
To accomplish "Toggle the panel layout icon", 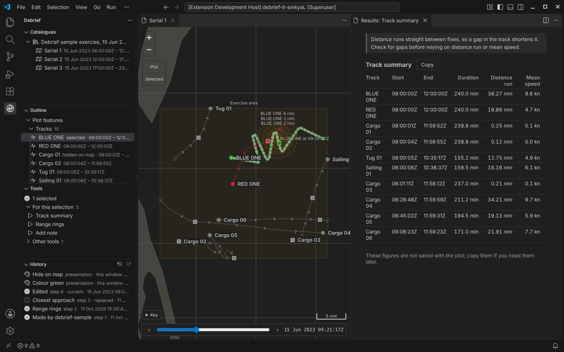I will click(x=510, y=7).
